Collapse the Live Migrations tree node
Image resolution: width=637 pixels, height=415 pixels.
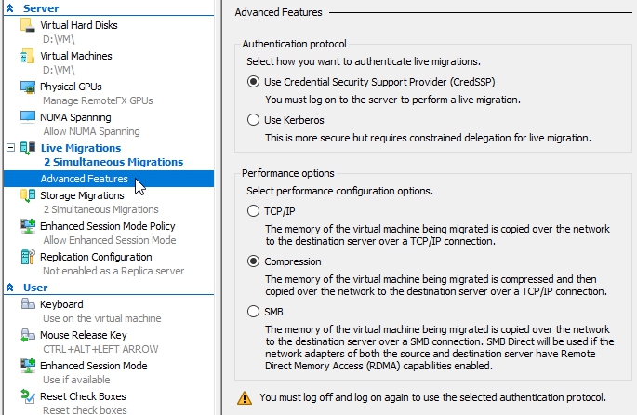pyautogui.click(x=10, y=148)
